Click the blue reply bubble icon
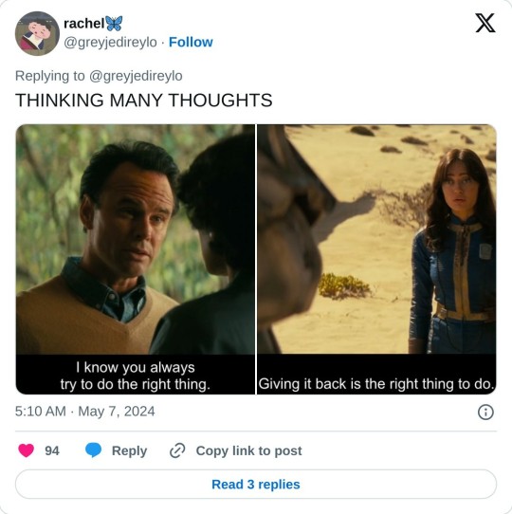This screenshot has height=514, width=512. coord(94,450)
